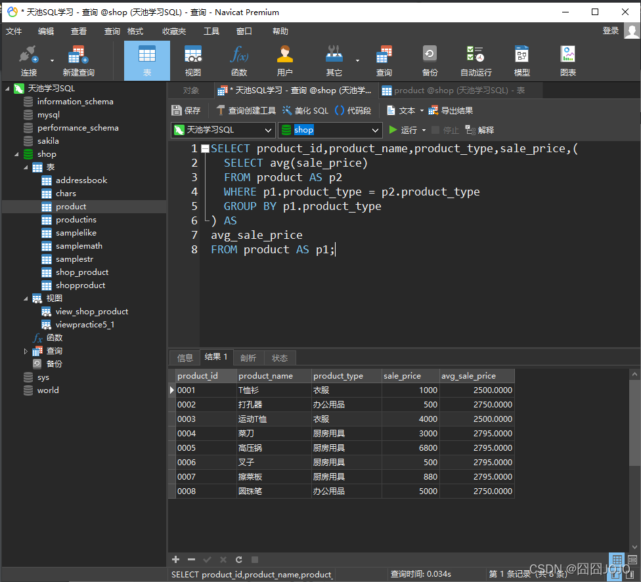Switch to the 对象 Objects tab
Image resolution: width=641 pixels, height=582 pixels.
[x=191, y=91]
